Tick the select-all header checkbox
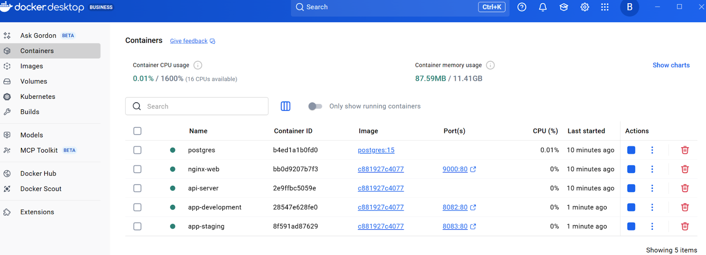 138,131
